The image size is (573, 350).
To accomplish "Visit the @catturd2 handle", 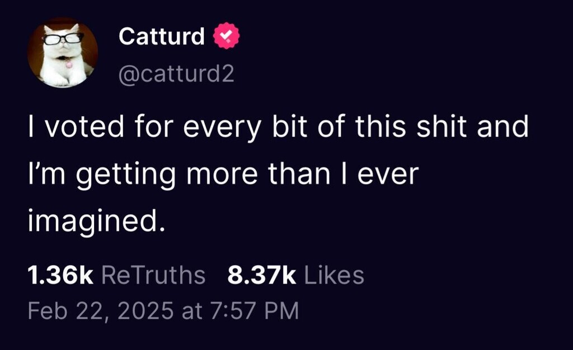I will [x=176, y=74].
